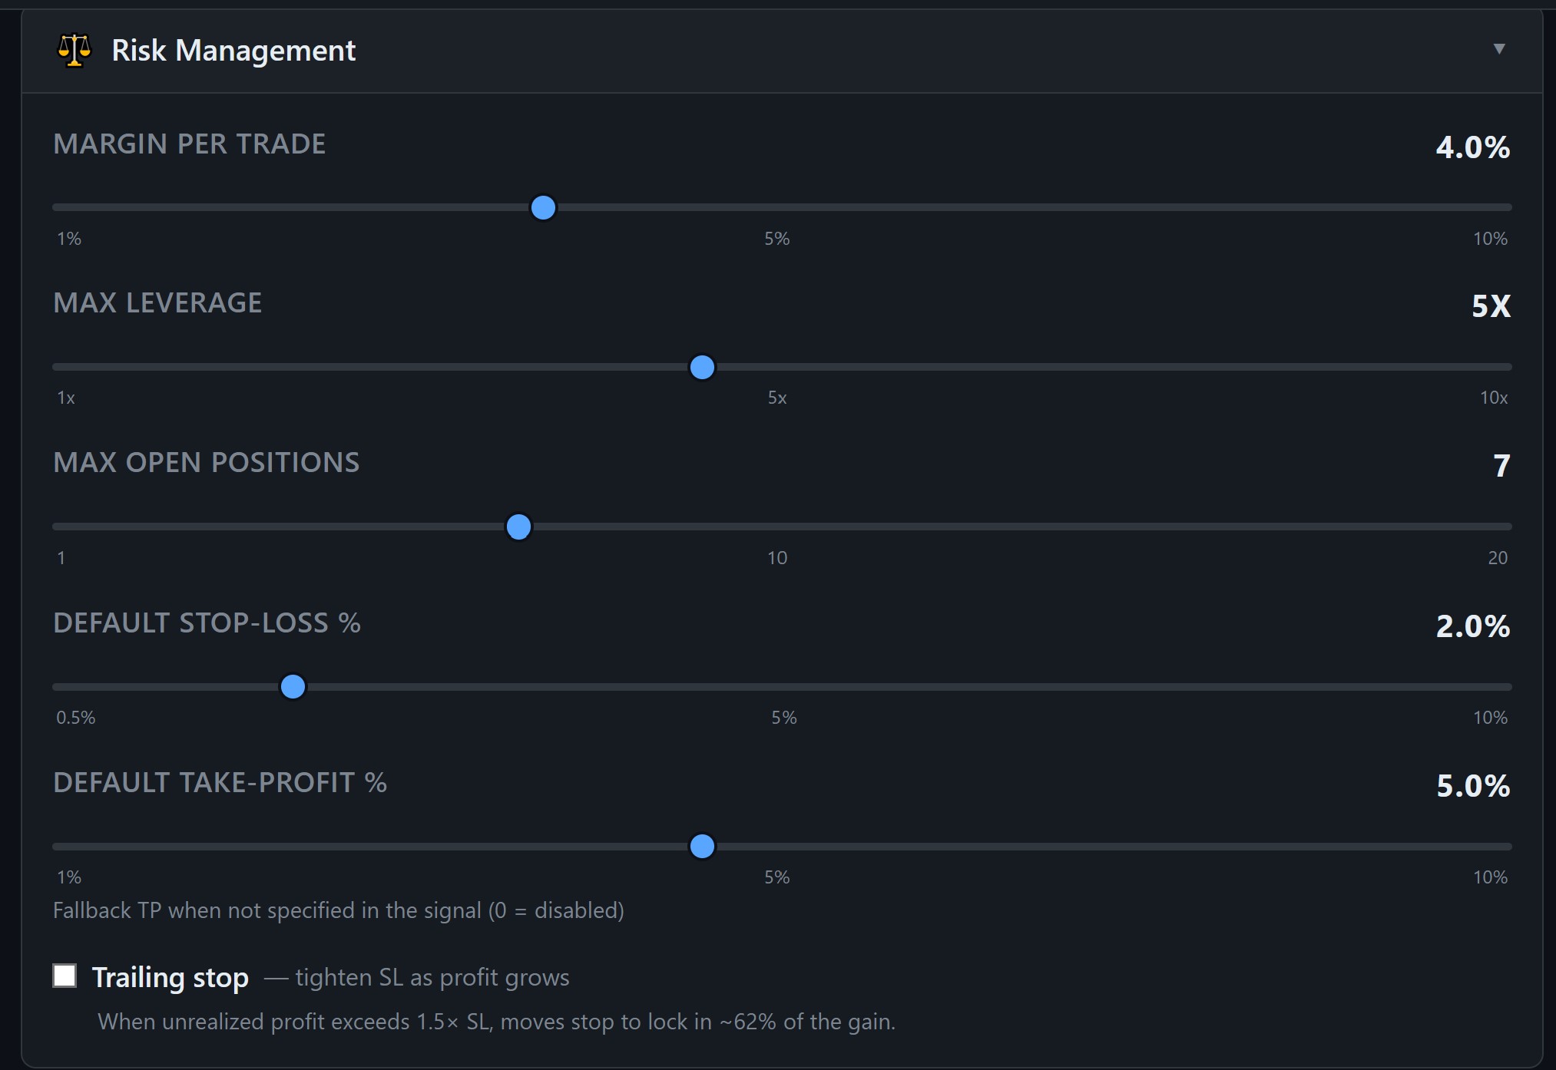The height and width of the screenshot is (1070, 1556).
Task: Click the 5.0% take-profit value
Action: tap(1472, 786)
